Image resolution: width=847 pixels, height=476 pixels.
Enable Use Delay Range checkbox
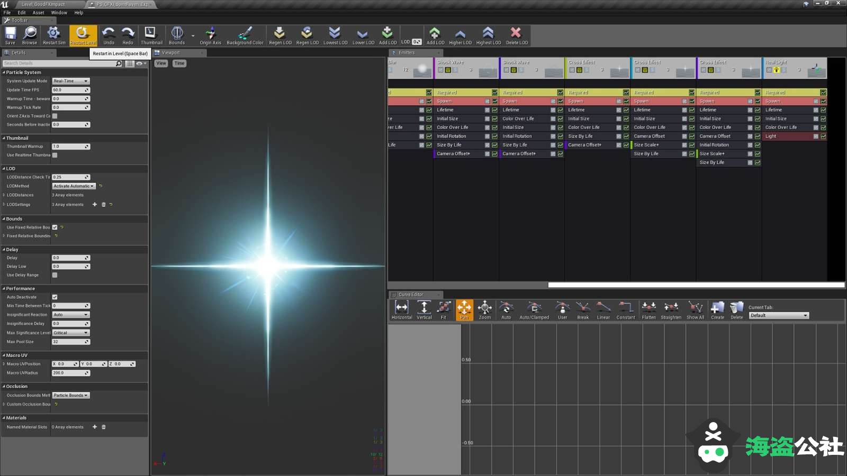click(55, 275)
